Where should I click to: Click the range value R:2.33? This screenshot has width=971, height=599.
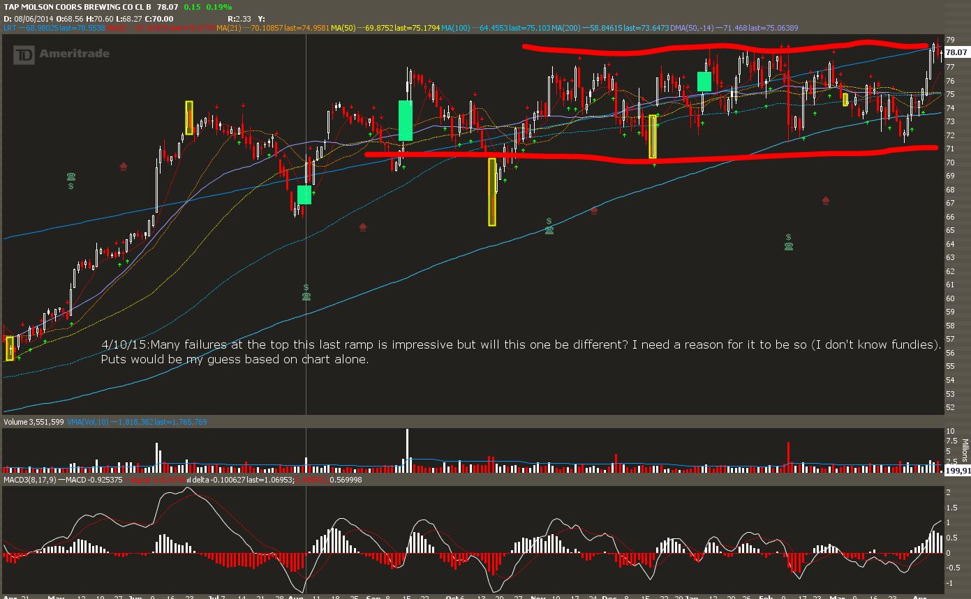240,18
